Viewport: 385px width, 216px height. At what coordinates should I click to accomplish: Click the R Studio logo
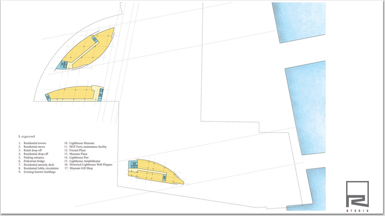tap(358, 196)
